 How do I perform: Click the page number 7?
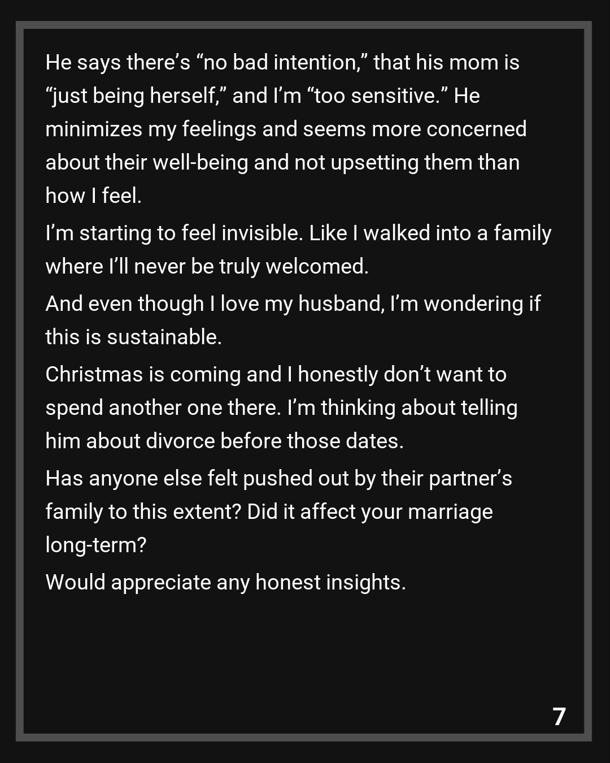click(559, 717)
